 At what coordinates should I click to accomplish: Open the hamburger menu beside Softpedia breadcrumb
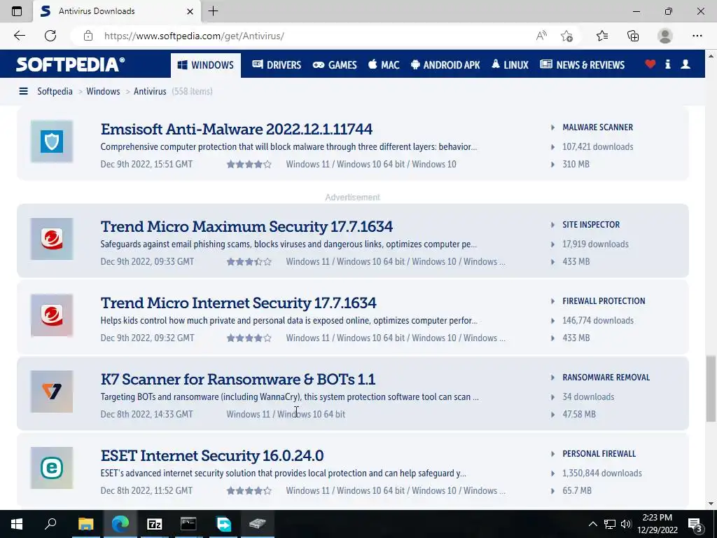[23, 91]
